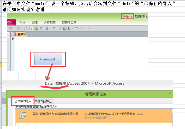Image resolution: width=185 pixels, height=129 pixels.
Task: Expand the Customize Quick Access Toolbar arrow
Action: tap(89, 28)
